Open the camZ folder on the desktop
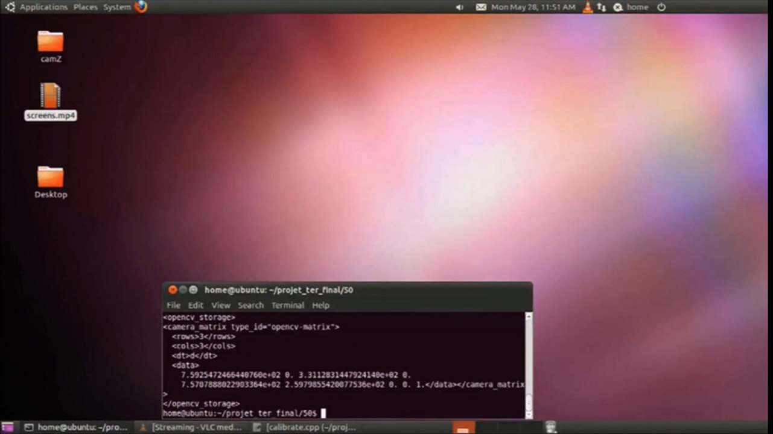Viewport: 773px width, 434px height. 50,42
